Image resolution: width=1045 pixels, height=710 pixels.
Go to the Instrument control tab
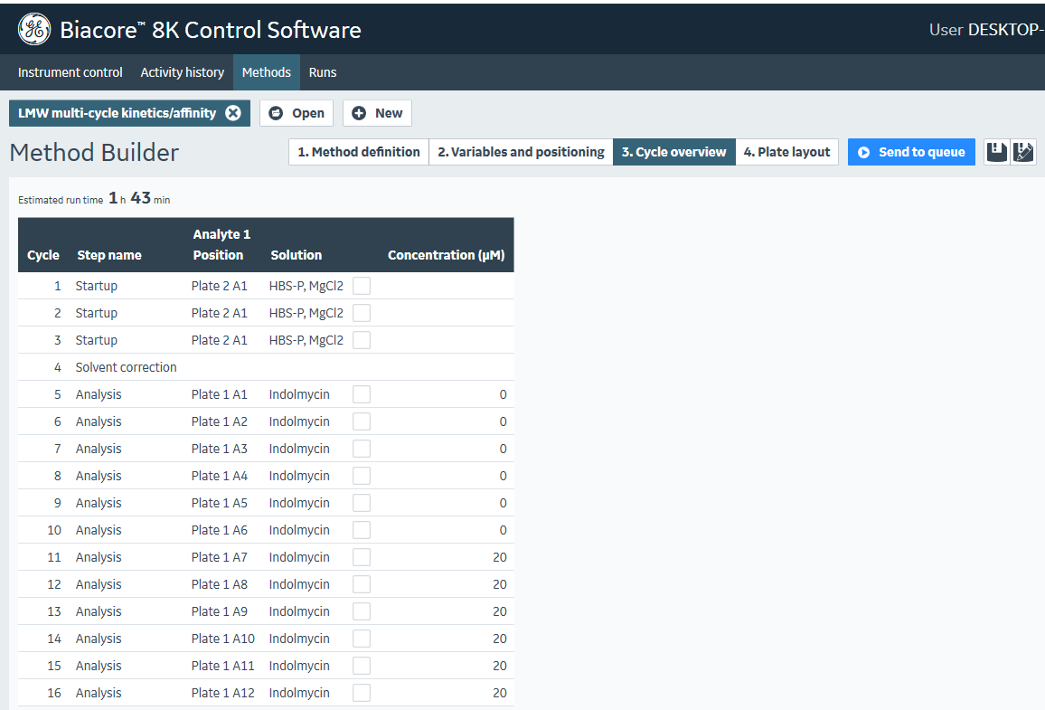(x=71, y=72)
